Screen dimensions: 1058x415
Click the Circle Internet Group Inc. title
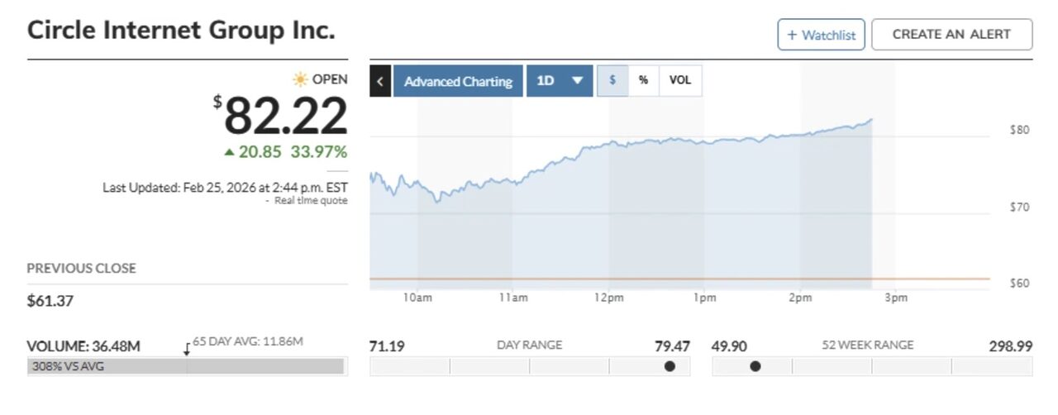point(181,31)
